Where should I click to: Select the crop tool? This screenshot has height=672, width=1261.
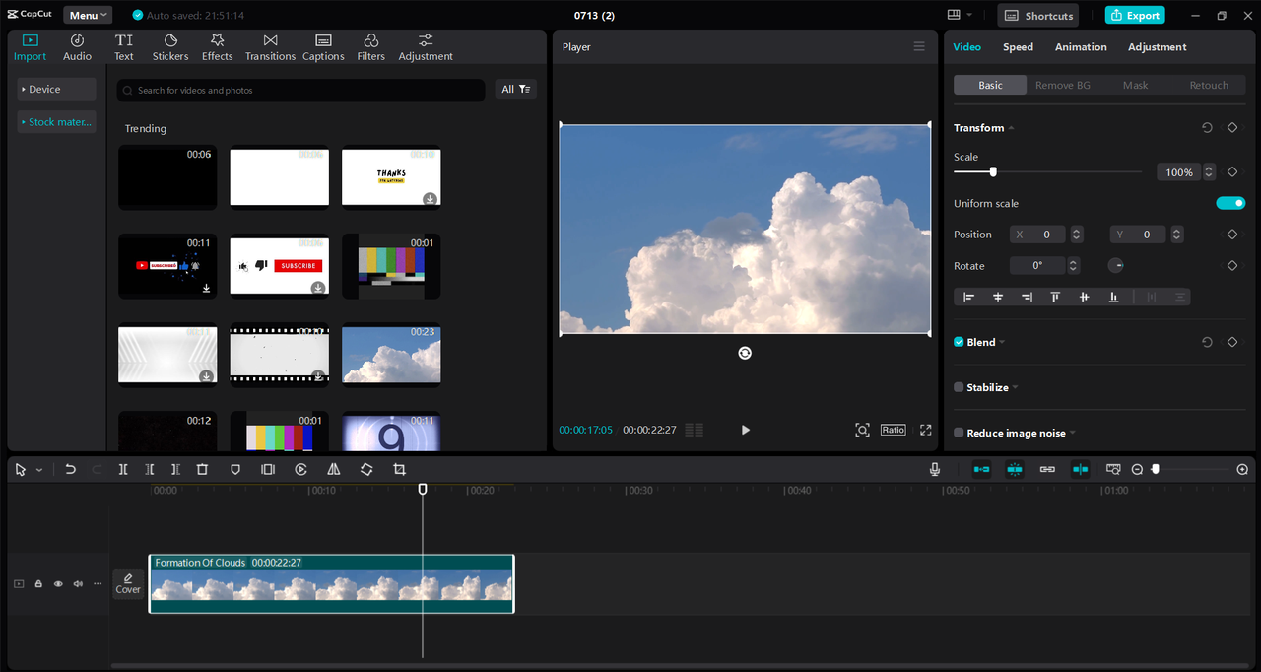click(399, 470)
